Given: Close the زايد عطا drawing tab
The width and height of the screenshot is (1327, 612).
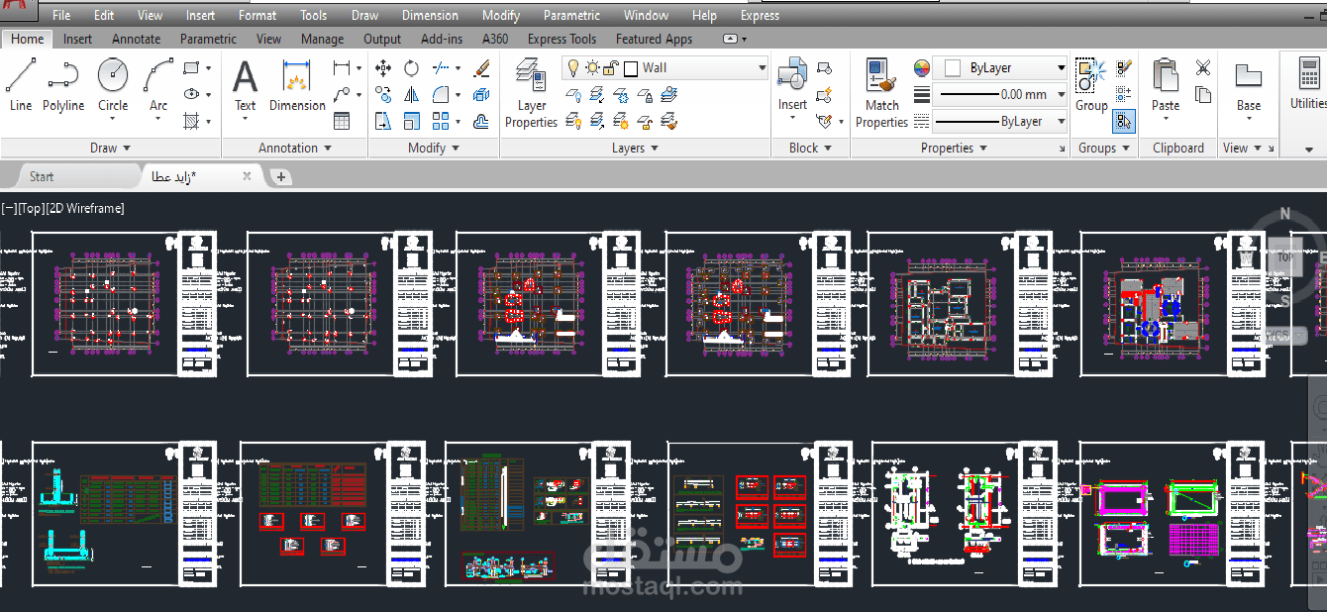Looking at the screenshot, I should click(x=248, y=176).
